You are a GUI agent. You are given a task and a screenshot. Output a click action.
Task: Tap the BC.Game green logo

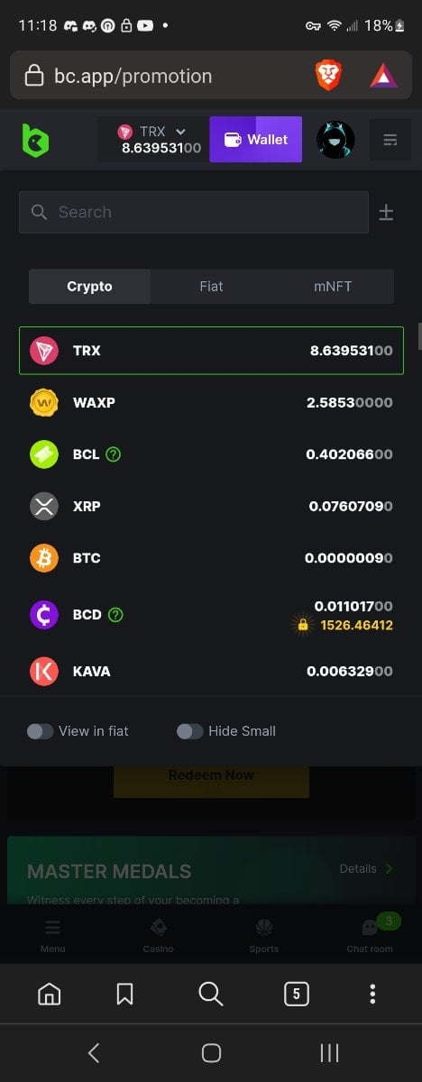click(x=35, y=140)
